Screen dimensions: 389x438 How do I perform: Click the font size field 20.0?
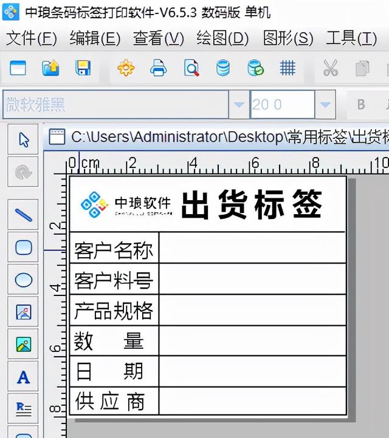pos(283,104)
